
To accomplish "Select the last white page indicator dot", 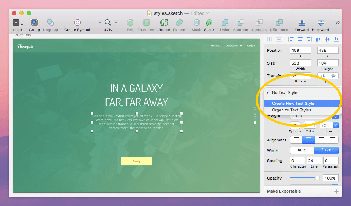I will (x=255, y=123).
